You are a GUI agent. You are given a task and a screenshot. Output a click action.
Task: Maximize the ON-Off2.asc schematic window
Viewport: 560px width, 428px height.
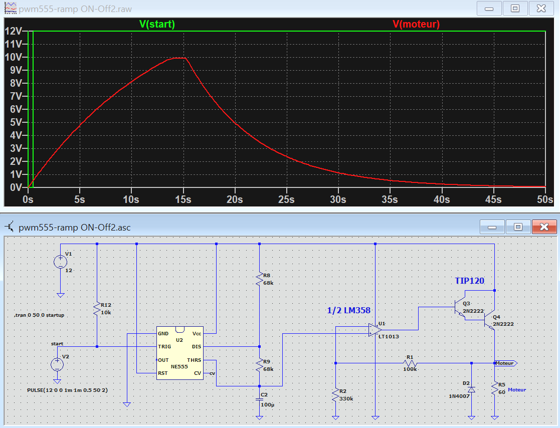518,227
